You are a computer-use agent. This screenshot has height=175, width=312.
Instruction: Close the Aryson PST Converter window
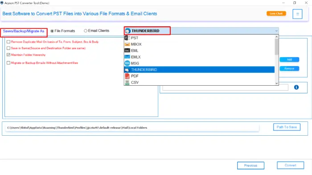click(306, 3)
